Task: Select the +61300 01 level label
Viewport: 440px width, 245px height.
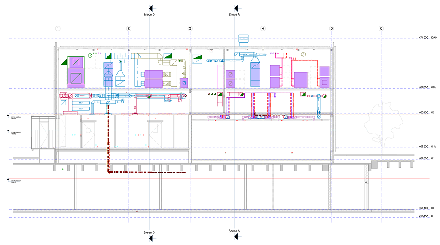Action: click(427, 158)
